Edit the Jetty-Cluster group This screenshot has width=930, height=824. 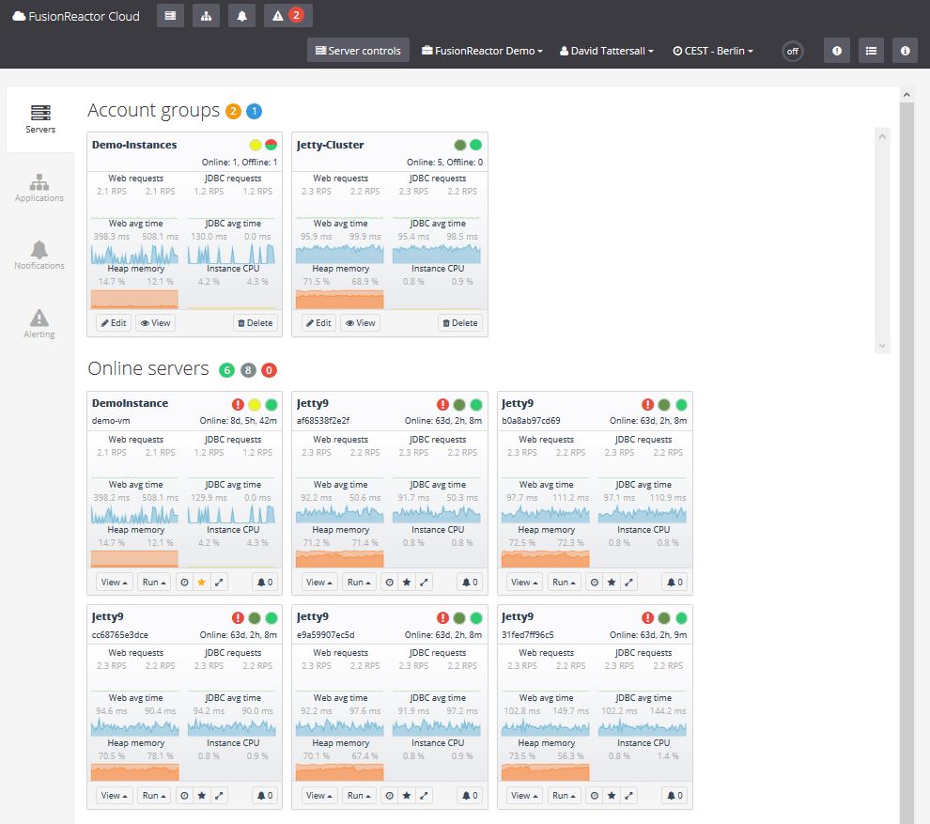(318, 322)
